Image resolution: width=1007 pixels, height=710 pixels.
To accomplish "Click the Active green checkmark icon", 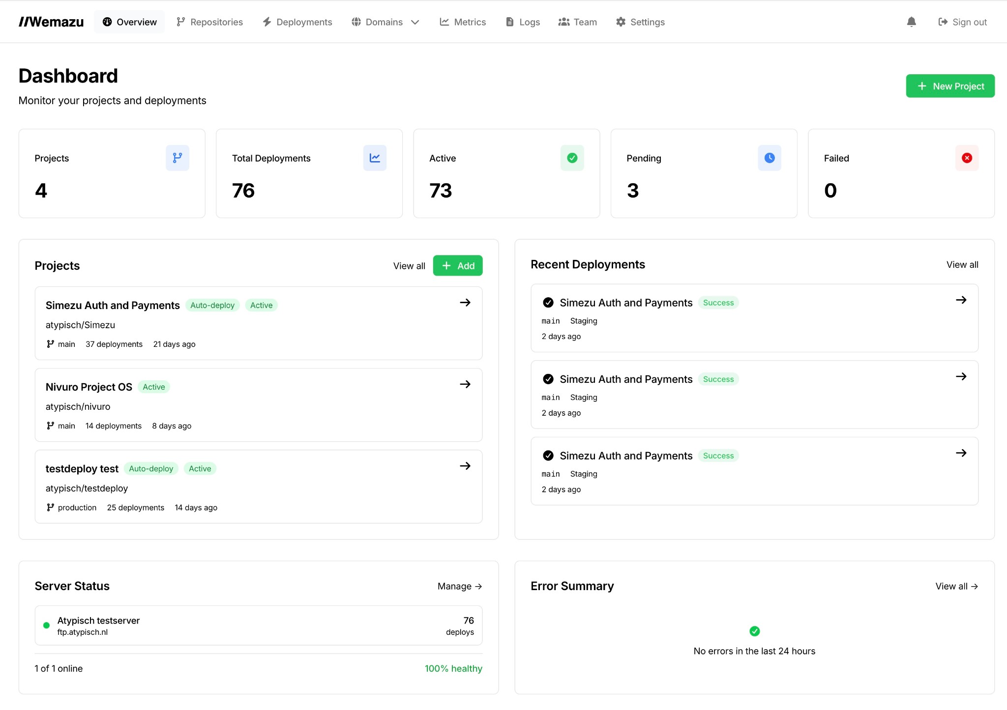I will tap(572, 158).
